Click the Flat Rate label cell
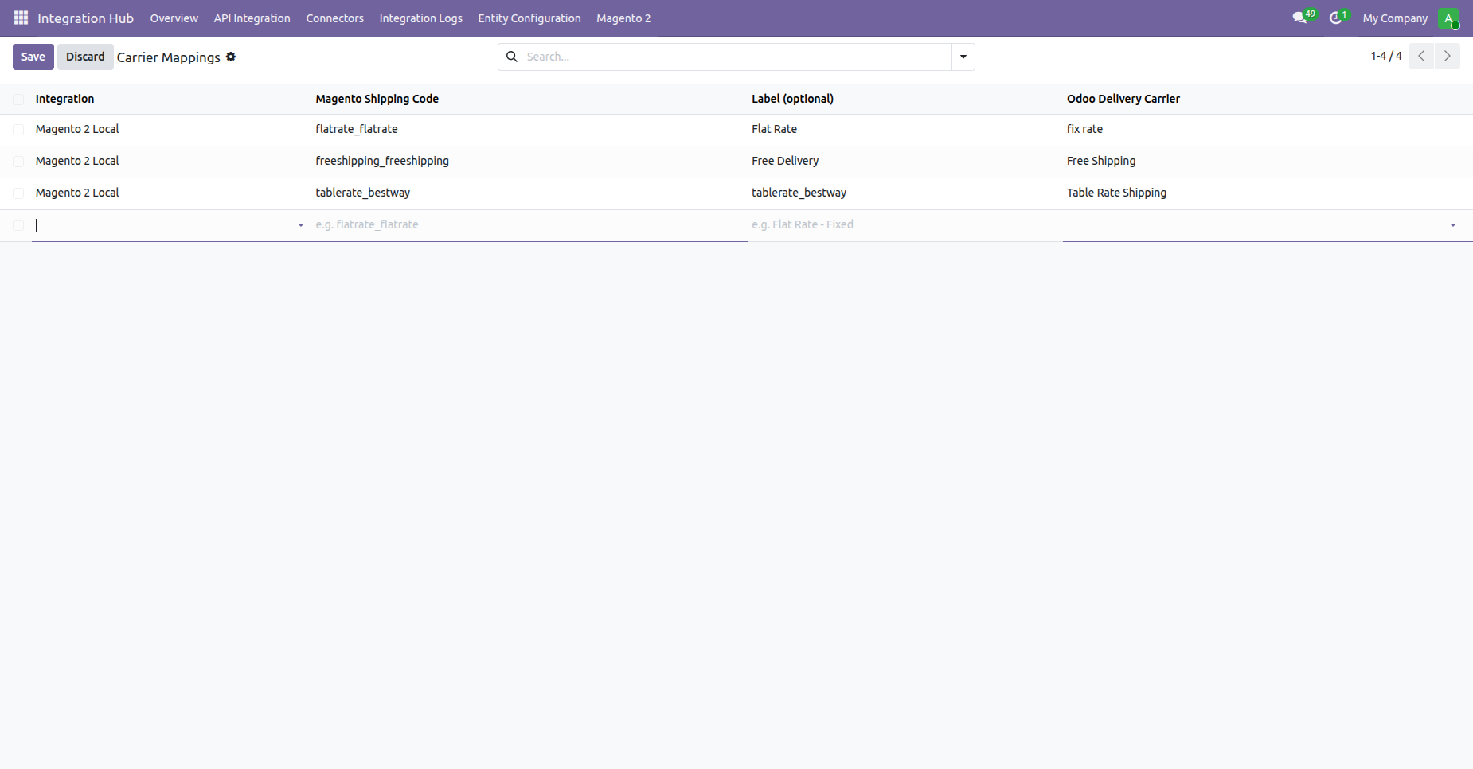Viewport: 1473px width, 769px height. pyautogui.click(x=905, y=130)
